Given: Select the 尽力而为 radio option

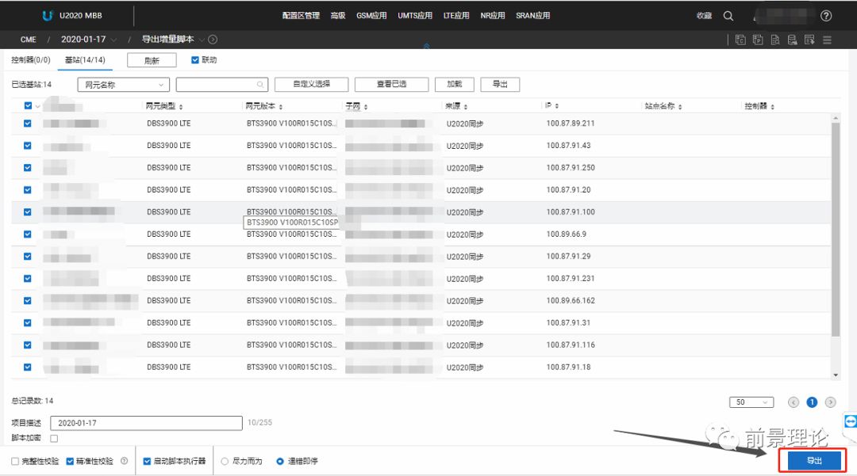Looking at the screenshot, I should 225,461.
